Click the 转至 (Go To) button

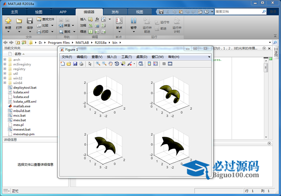pos(65,25)
